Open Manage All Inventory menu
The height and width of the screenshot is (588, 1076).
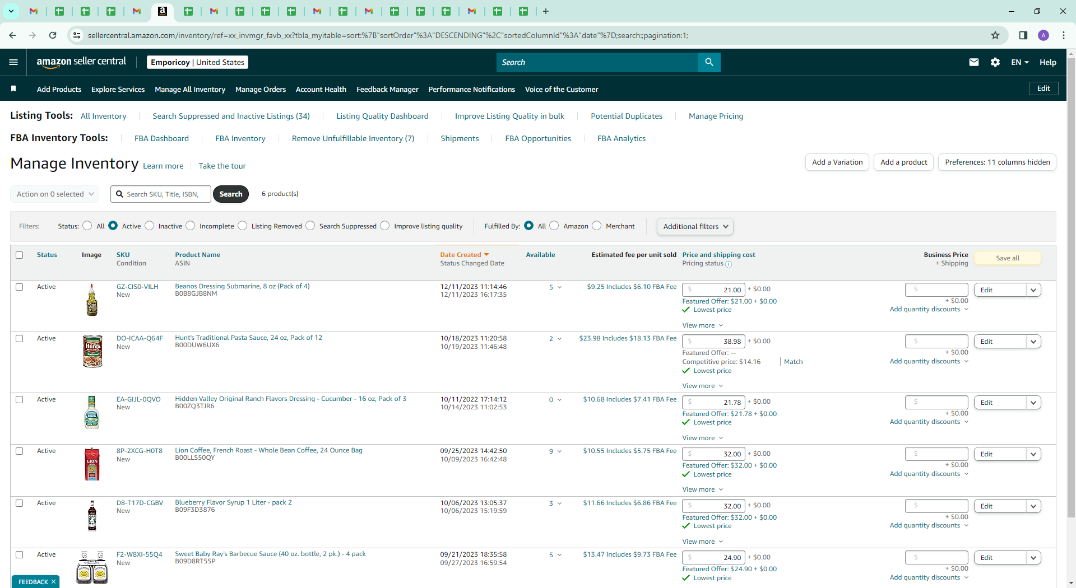click(x=190, y=89)
